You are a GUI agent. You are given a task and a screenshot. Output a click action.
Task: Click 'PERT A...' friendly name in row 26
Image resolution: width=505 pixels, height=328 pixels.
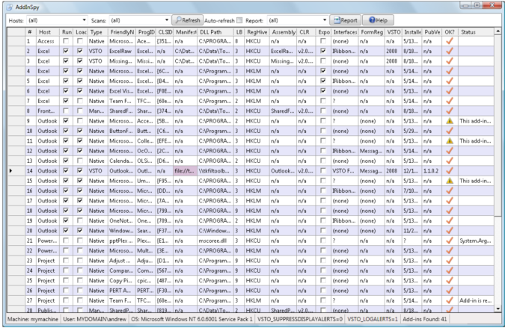pos(120,291)
